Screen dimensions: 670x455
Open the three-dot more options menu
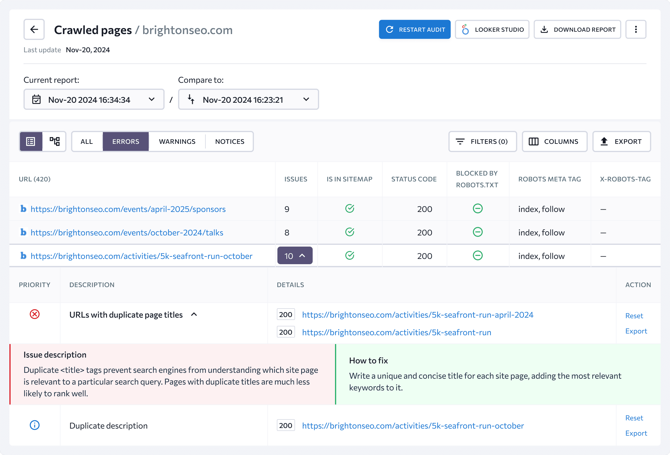[636, 29]
